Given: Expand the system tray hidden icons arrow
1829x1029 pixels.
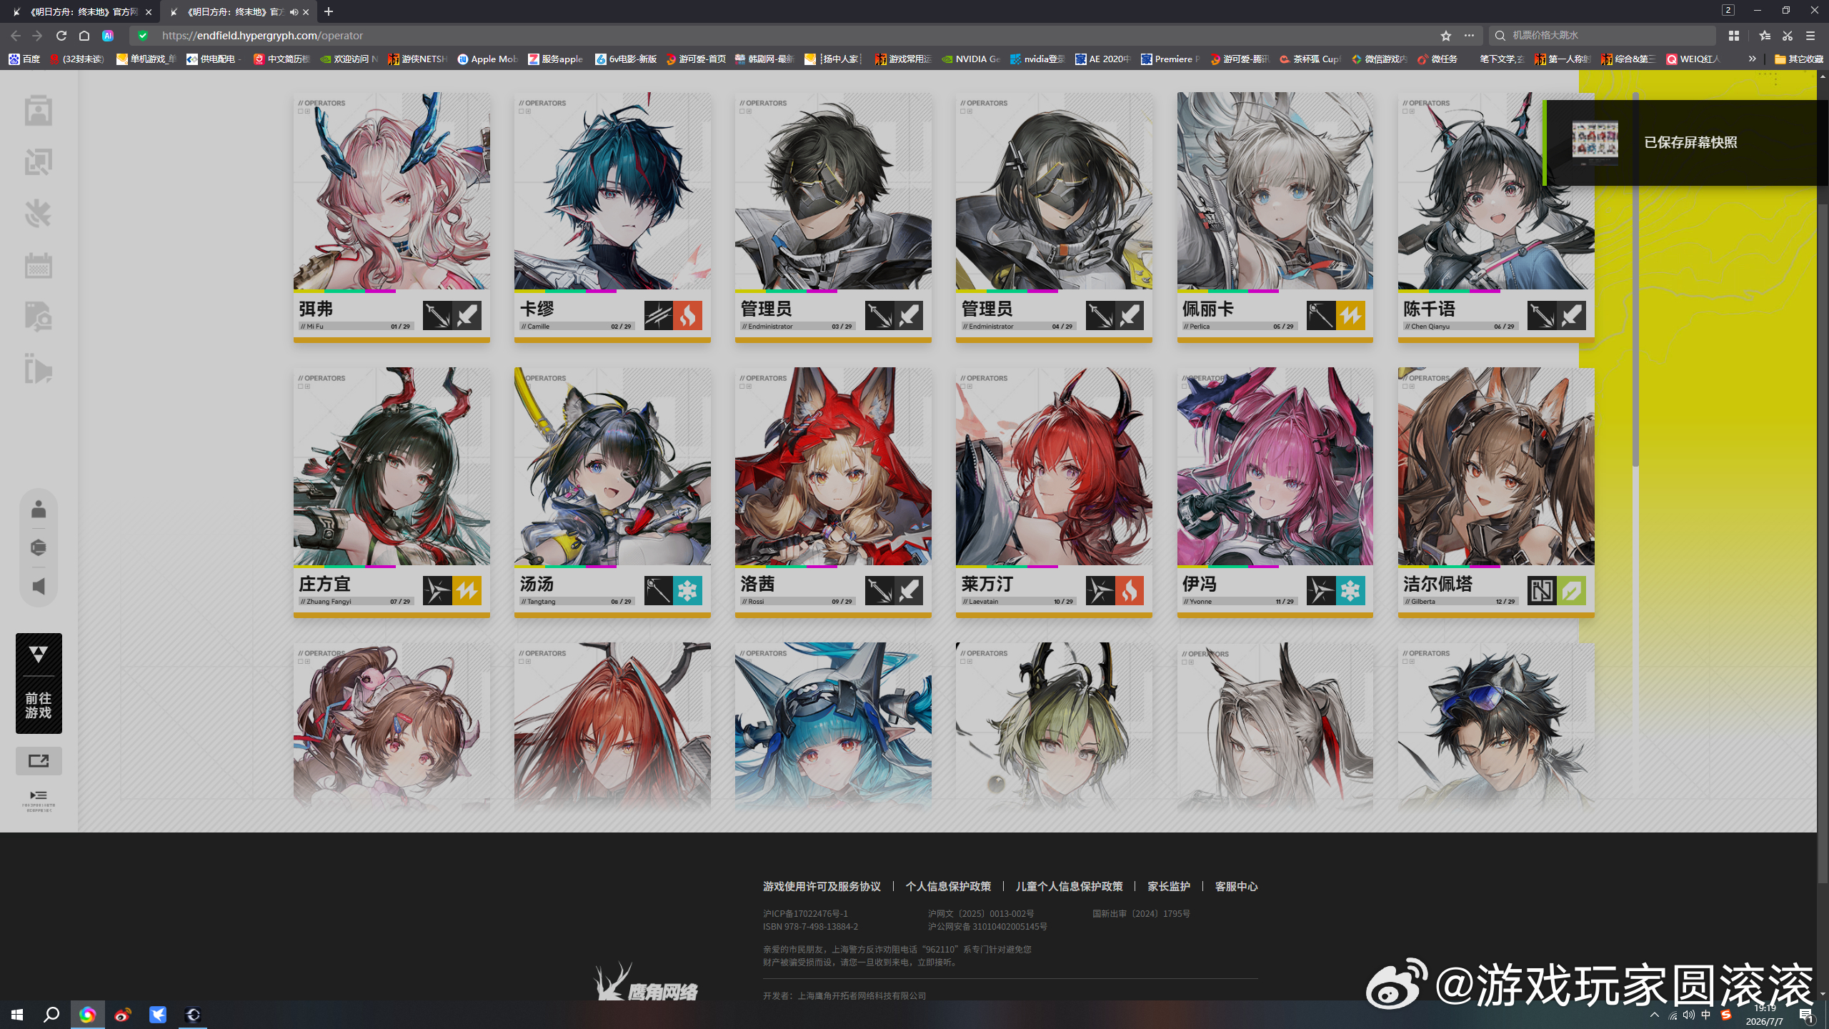Looking at the screenshot, I should click(1654, 1015).
